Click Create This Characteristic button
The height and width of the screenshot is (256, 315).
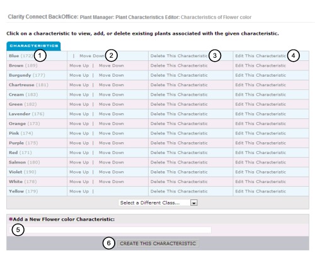pos(158,243)
